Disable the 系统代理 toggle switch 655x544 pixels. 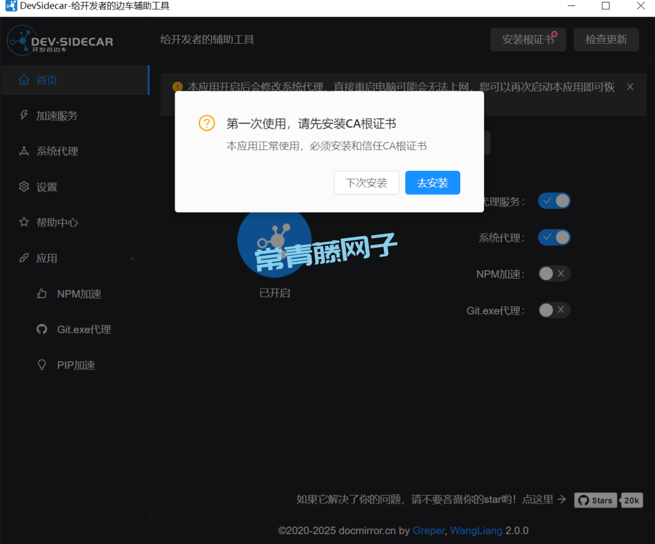point(554,237)
